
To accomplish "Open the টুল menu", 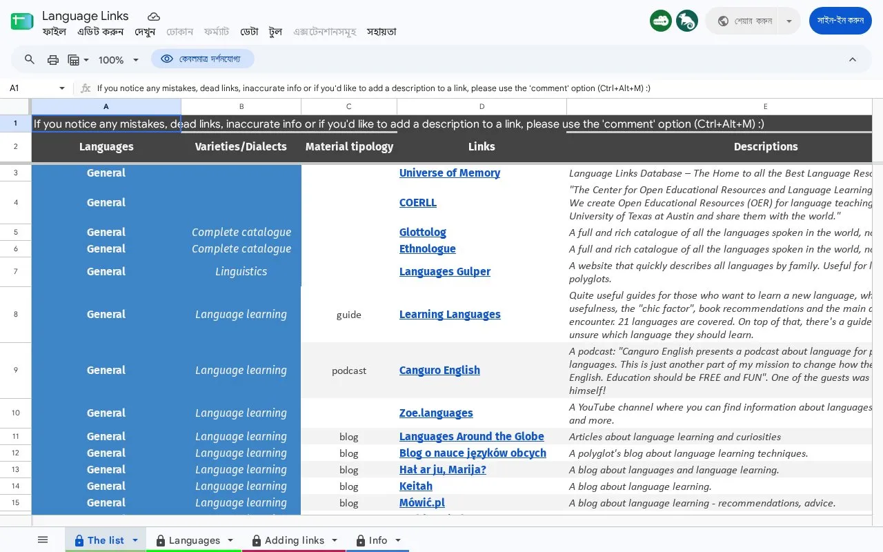I will tap(275, 32).
